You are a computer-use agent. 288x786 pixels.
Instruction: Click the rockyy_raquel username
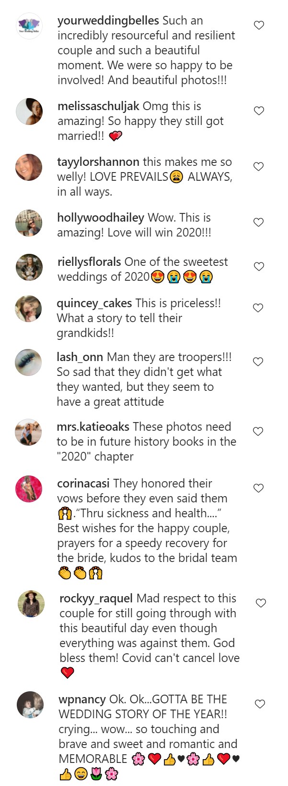pyautogui.click(x=96, y=599)
